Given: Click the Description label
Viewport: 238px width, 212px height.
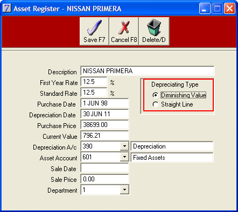Looking at the screenshot, I should pos(62,72).
